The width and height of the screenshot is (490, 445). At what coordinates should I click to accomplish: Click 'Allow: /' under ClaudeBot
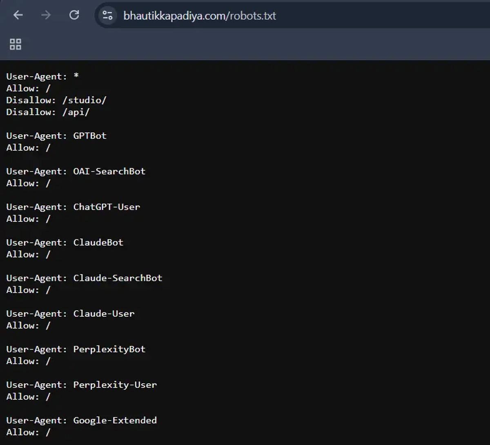[x=28, y=254]
